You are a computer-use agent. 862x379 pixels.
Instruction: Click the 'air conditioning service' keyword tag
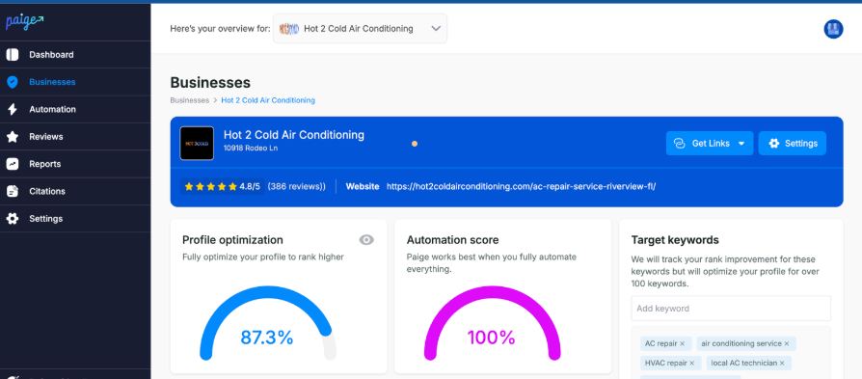pos(746,343)
